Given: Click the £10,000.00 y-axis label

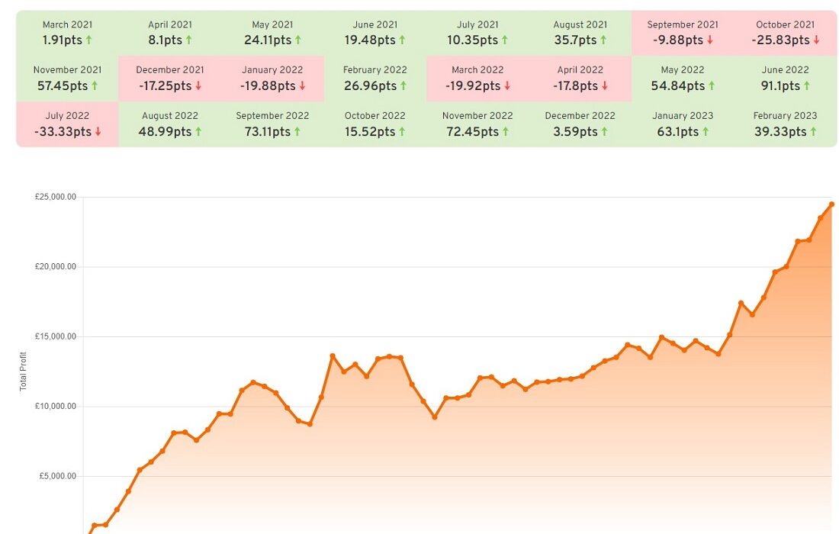Looking at the screenshot, I should [x=56, y=407].
